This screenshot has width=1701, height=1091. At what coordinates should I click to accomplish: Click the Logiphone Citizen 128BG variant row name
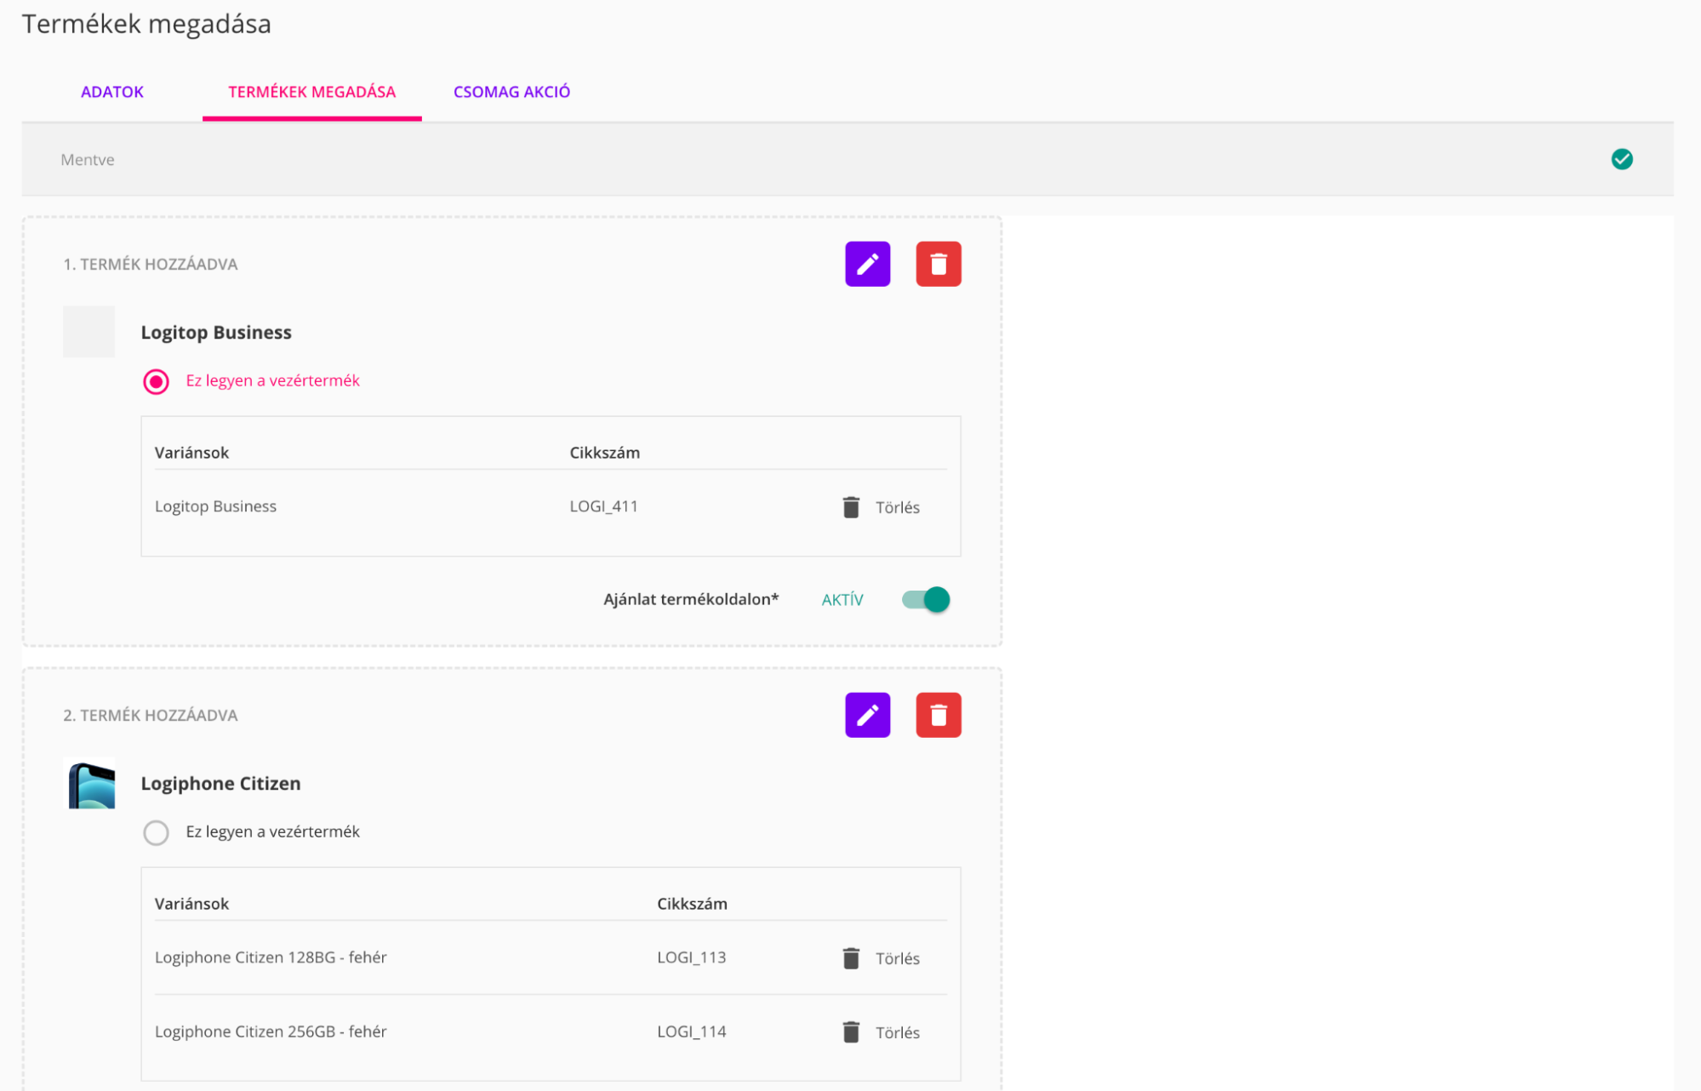click(x=271, y=957)
